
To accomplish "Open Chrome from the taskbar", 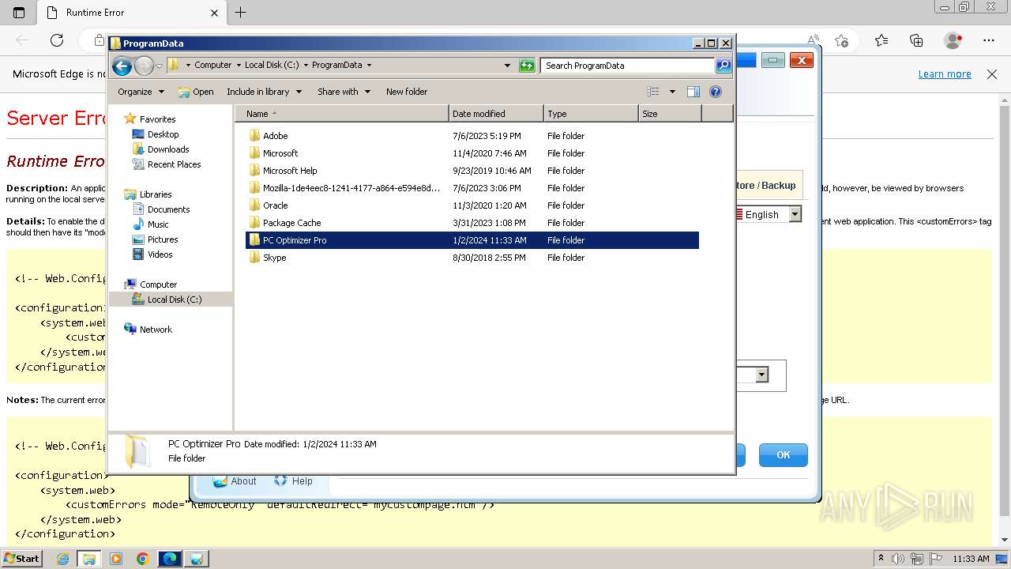I will click(142, 559).
